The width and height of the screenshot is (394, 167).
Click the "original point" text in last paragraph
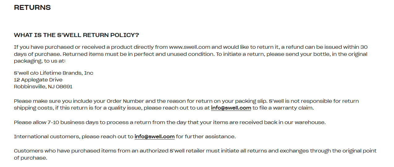coord(359,151)
